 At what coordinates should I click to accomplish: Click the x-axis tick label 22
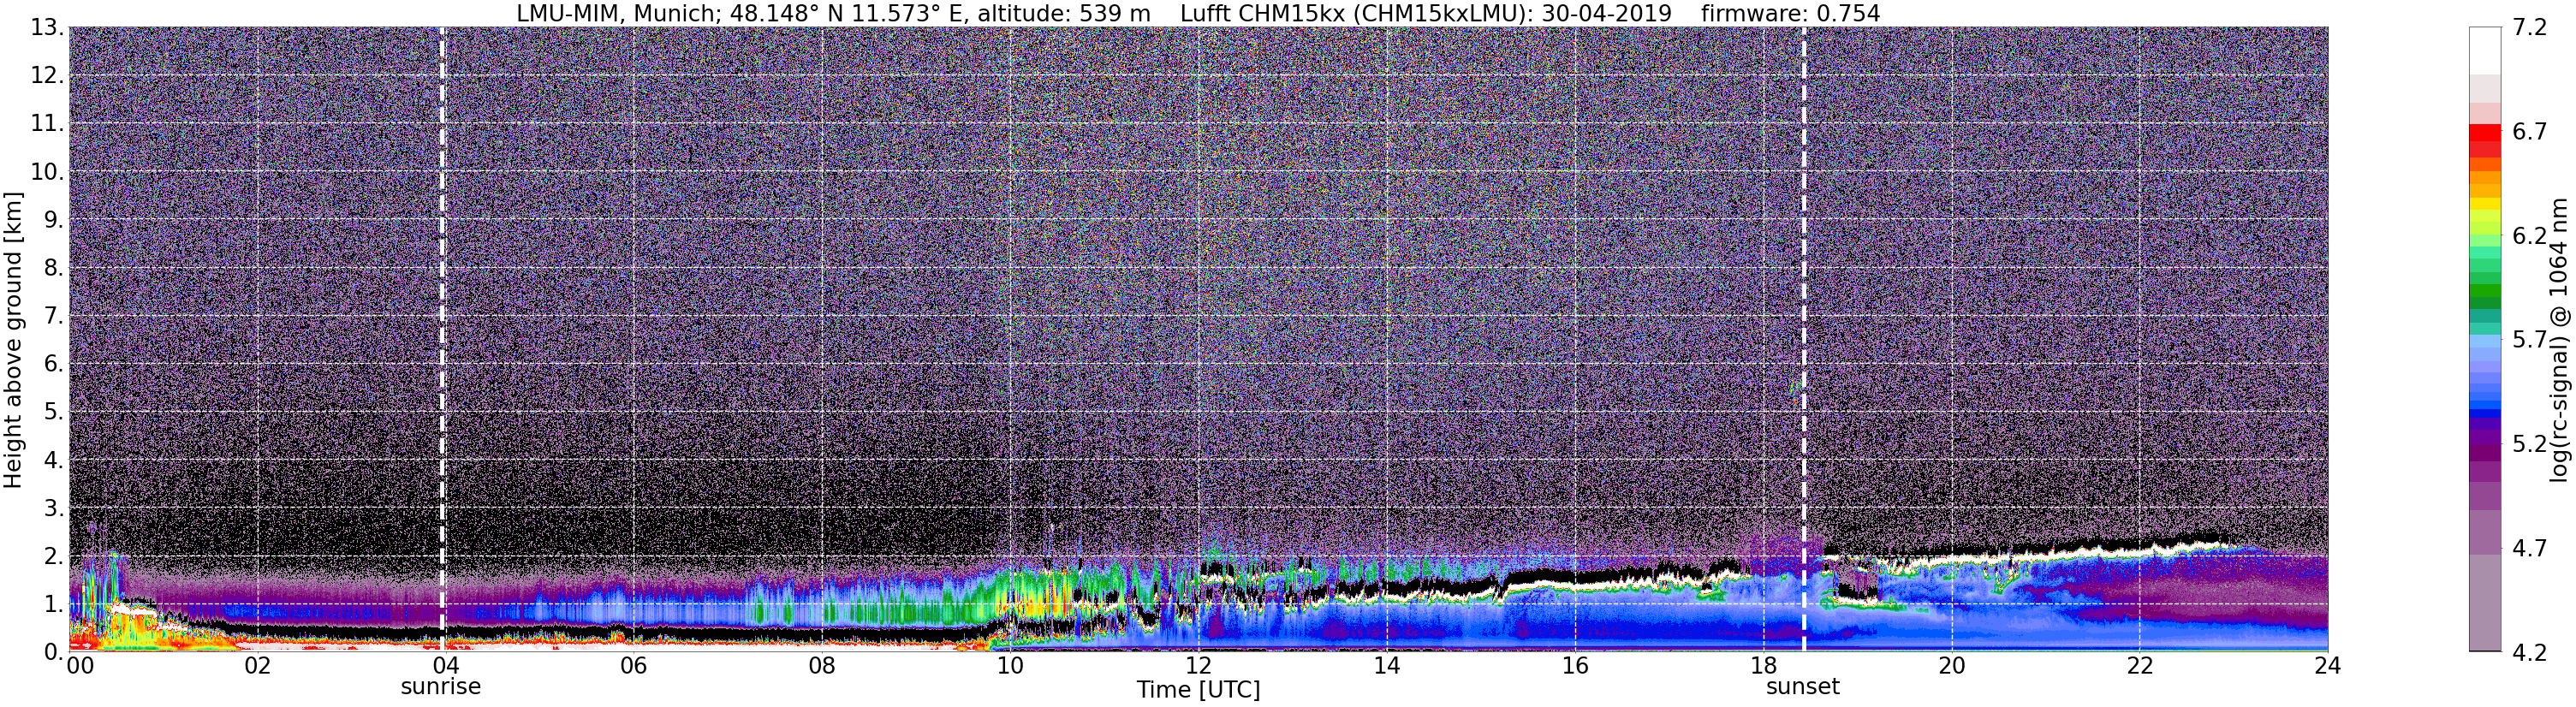click(2139, 667)
